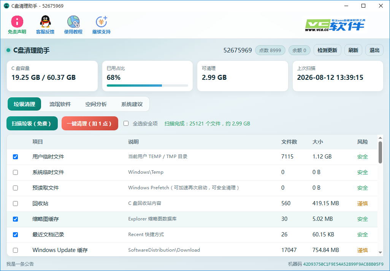
Task: Click the scrollbar up arrow
Action: [380, 138]
